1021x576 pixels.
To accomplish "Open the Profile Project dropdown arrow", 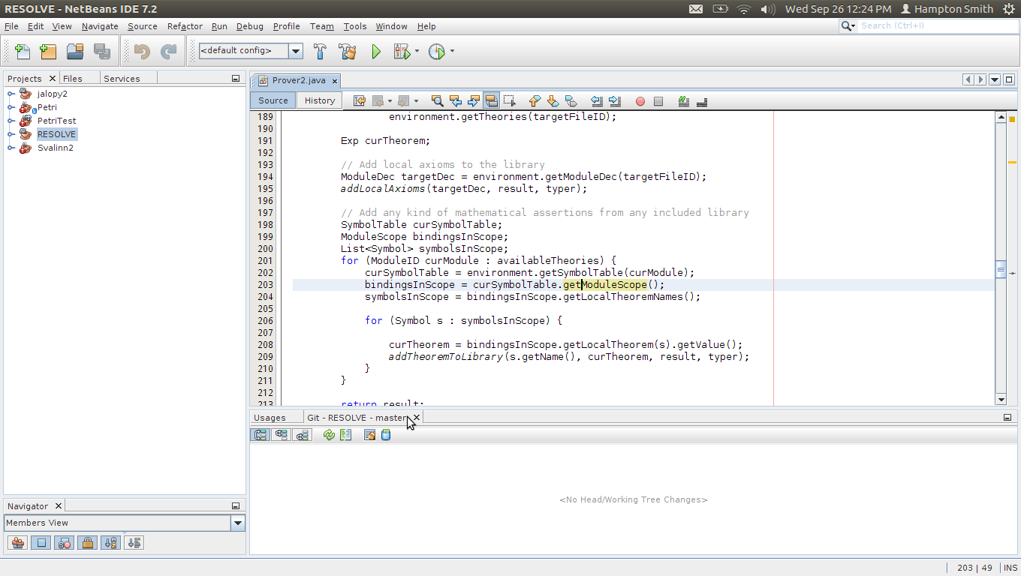I will point(452,52).
